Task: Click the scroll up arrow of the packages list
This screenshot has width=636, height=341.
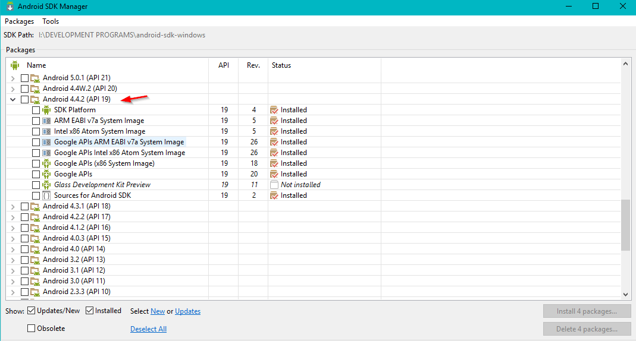Action: 625,64
